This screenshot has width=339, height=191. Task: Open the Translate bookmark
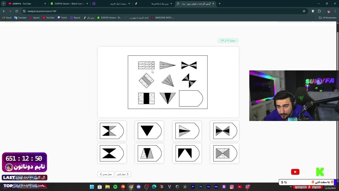20,18
